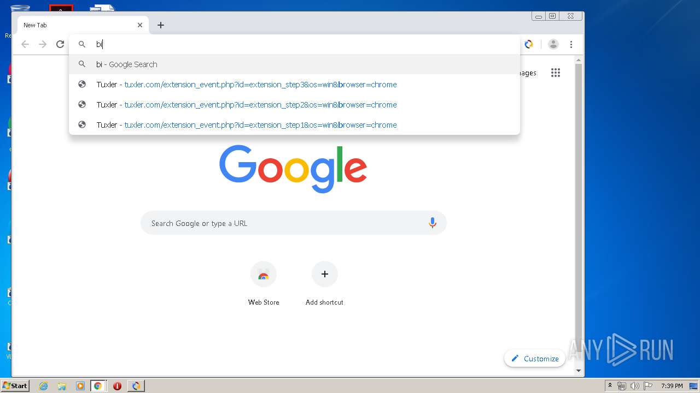The image size is (700, 393).
Task: Open the Chrome profile avatar
Action: click(553, 44)
